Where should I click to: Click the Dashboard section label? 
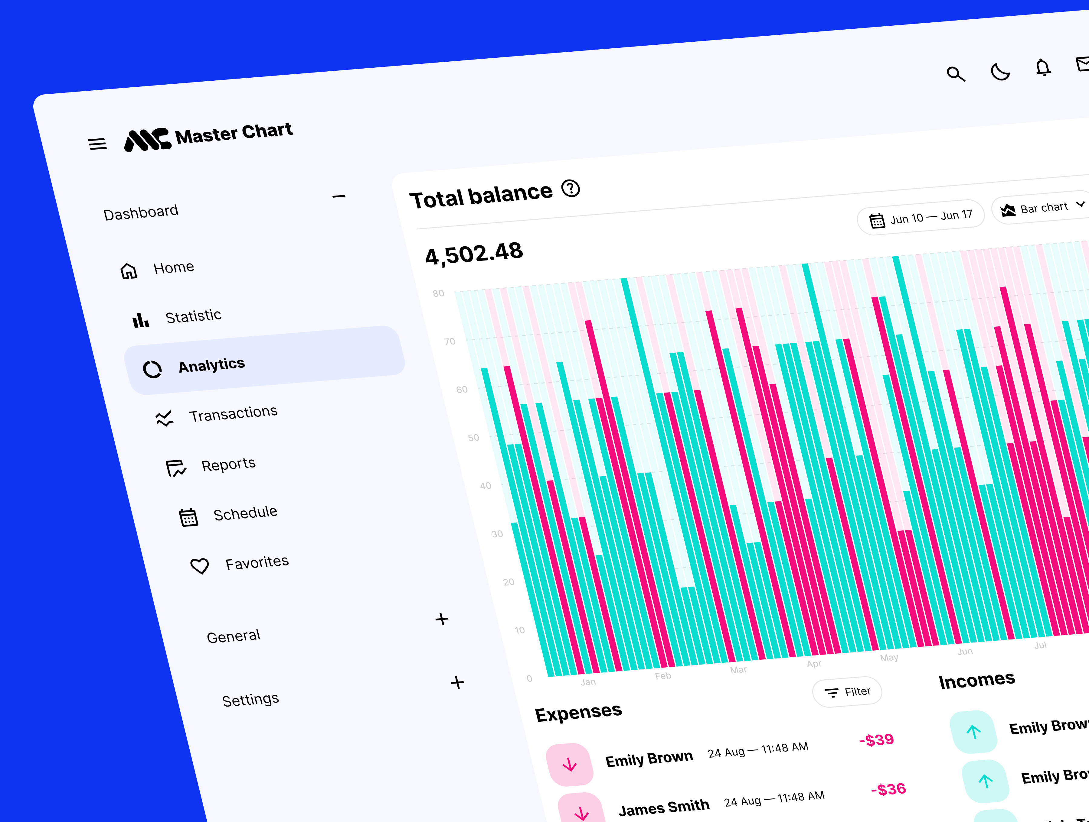click(x=141, y=212)
